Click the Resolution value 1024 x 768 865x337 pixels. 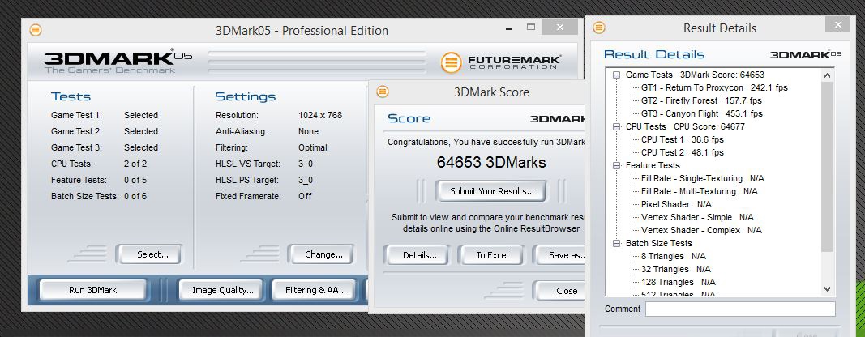[320, 115]
